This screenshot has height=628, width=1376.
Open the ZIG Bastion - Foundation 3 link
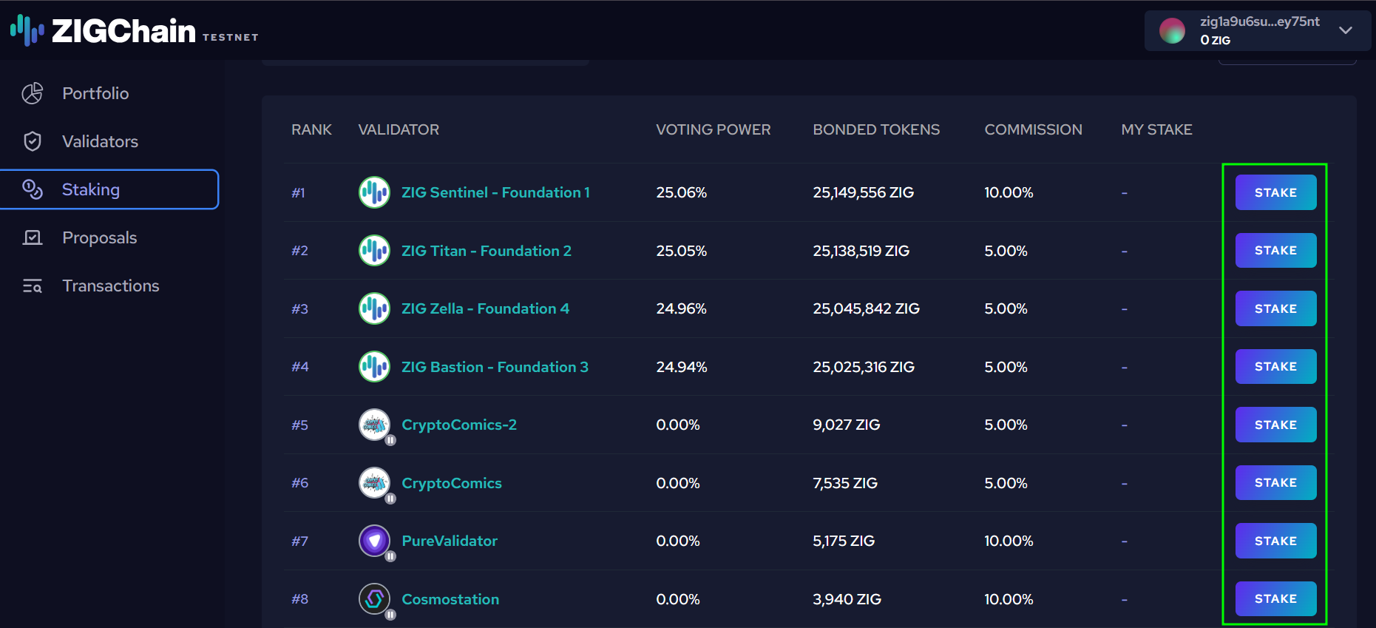495,367
